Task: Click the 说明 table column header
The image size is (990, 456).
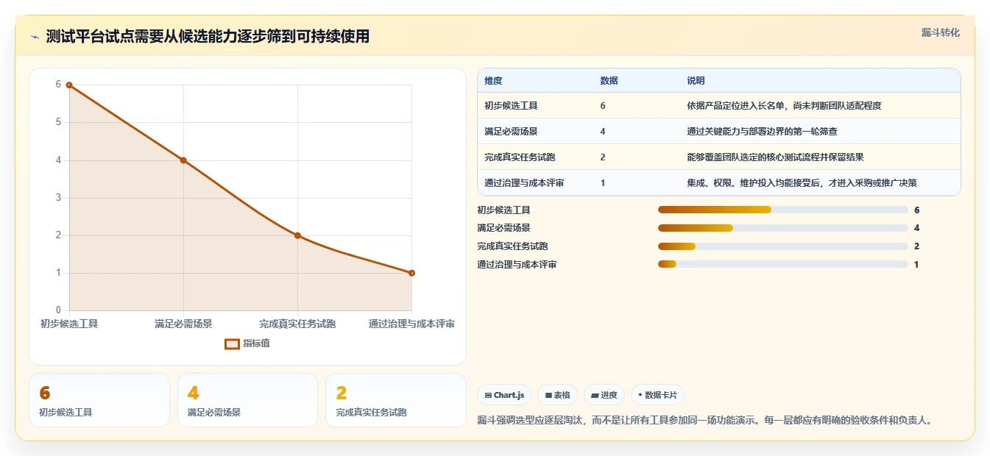Action: click(x=696, y=80)
